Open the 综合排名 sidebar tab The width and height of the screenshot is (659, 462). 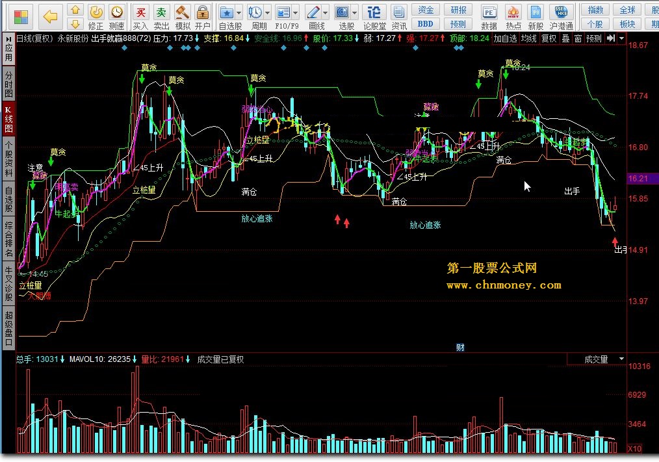click(x=8, y=238)
